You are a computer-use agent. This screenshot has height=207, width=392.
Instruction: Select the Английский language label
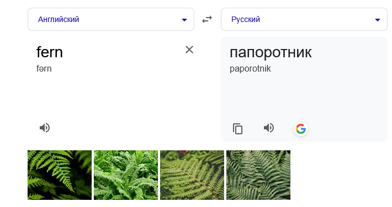coord(59,19)
